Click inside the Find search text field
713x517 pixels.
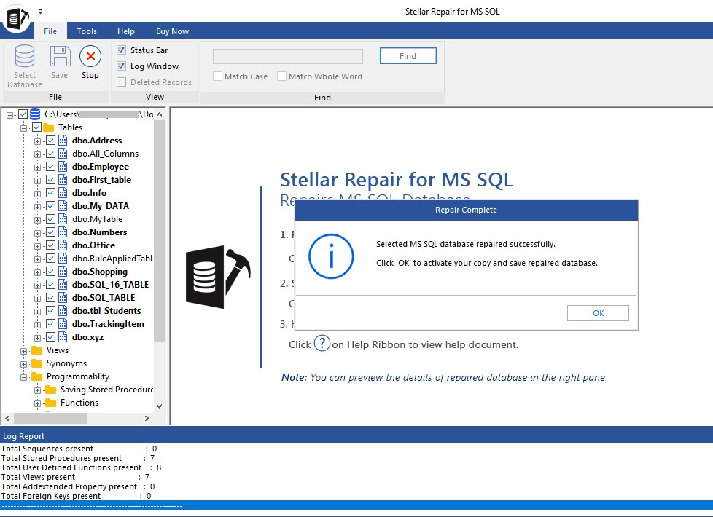tap(287, 56)
